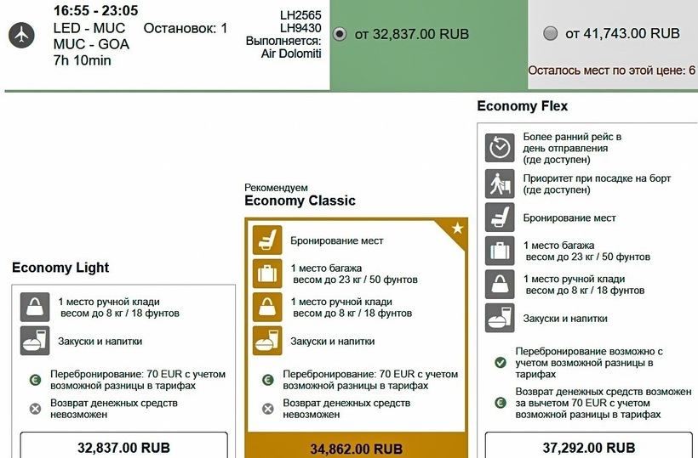Screen dimensions: 698x458
Task: Click Economy Classic checked baggage suitcase icon
Action: tap(267, 274)
